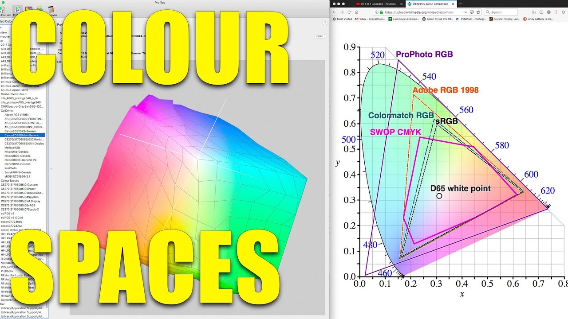Select CS270(31706085)02Paper profile
The image size is (568, 319).
pos(19,189)
